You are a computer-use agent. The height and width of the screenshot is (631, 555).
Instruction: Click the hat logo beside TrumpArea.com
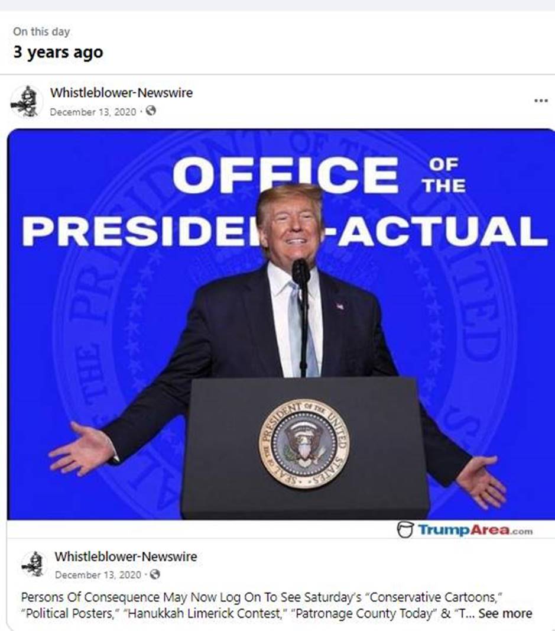[x=405, y=529]
